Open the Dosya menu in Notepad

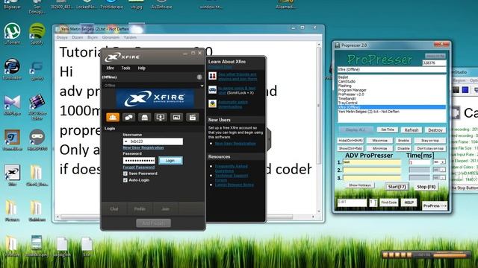tap(62, 37)
